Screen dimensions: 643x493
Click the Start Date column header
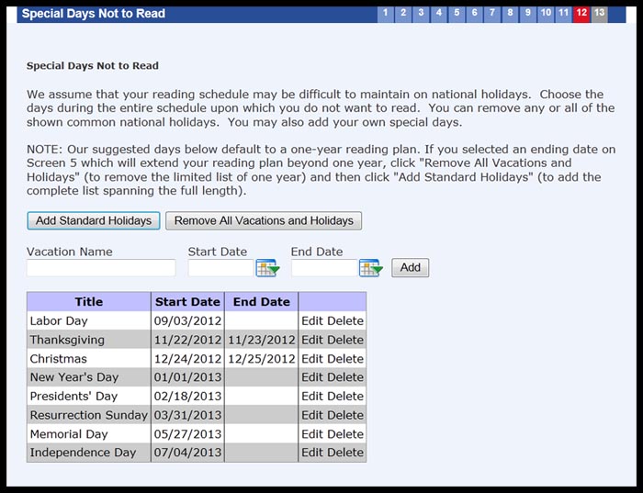(187, 302)
